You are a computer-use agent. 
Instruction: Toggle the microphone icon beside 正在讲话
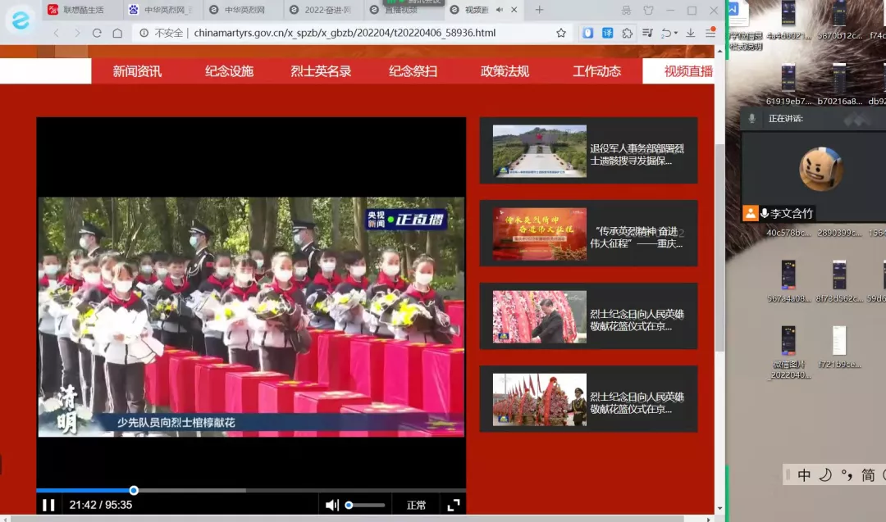tap(751, 119)
